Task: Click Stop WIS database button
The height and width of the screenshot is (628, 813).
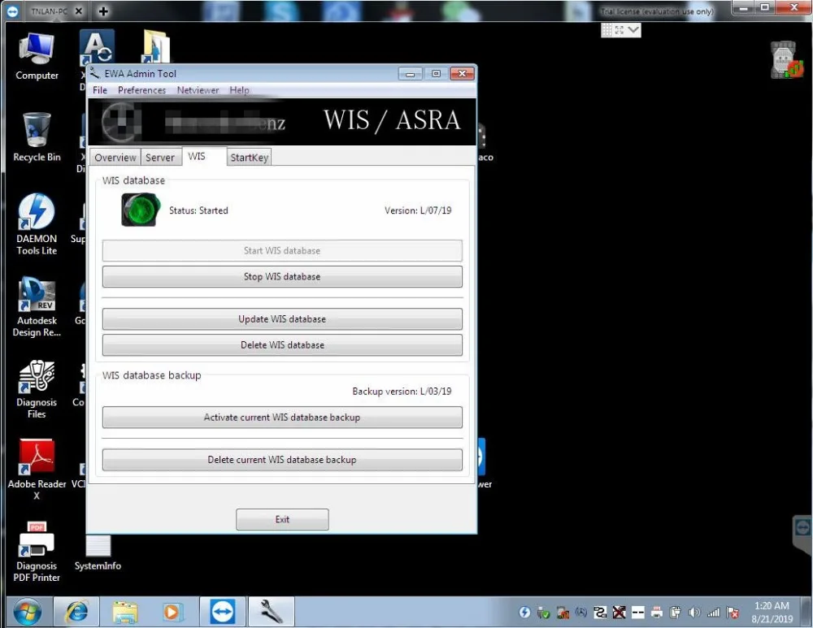Action: [282, 277]
